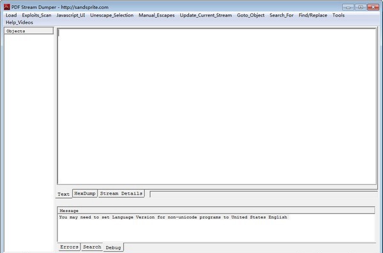This screenshot has height=253, width=383.
Task: Open the Load menu
Action: click(11, 15)
